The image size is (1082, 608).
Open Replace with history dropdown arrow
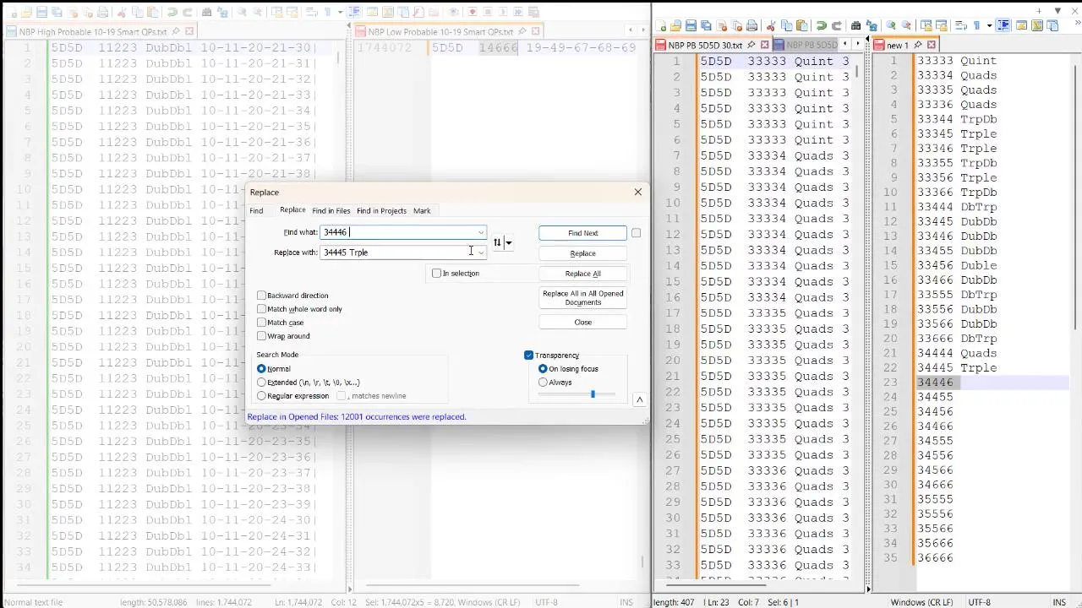[481, 252]
